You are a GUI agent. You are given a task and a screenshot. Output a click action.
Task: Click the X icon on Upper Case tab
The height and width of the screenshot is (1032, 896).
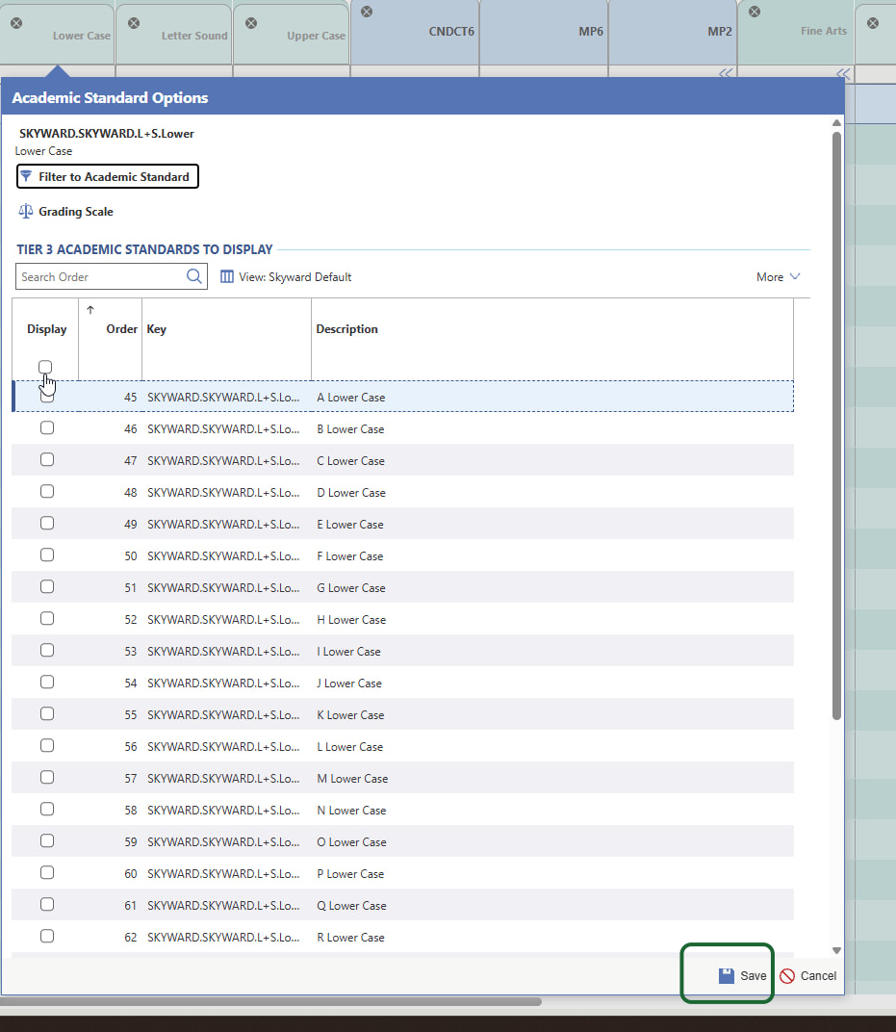click(251, 23)
